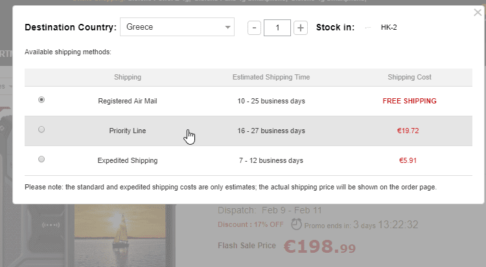
Task: Click the dropdown arrow next to Greece
Action: point(227,28)
